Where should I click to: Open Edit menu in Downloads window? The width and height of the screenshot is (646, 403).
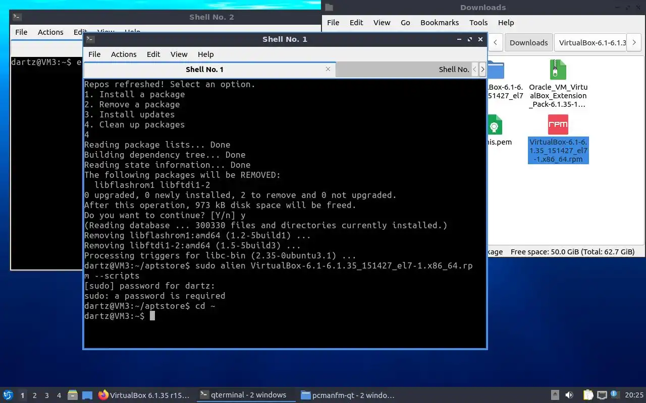click(356, 23)
